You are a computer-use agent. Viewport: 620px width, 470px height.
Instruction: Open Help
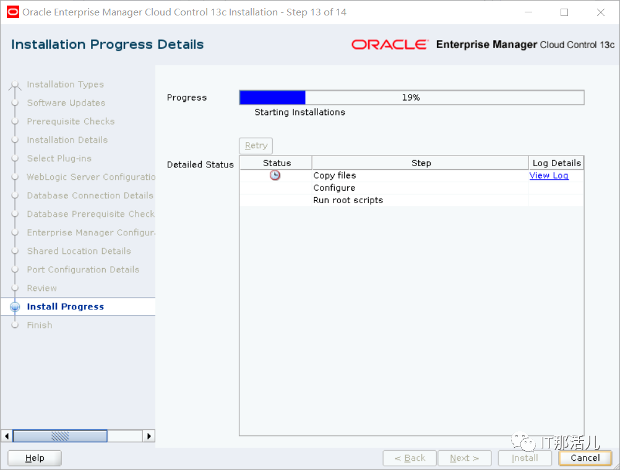tap(35, 458)
